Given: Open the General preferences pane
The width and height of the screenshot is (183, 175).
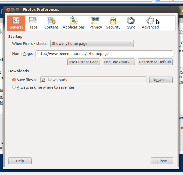Looking at the screenshot, I should (x=16, y=23).
